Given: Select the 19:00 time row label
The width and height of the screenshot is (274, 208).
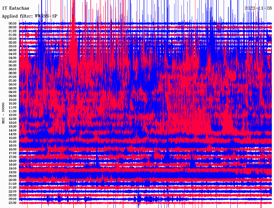Looking at the screenshot, I should click(13, 169).
